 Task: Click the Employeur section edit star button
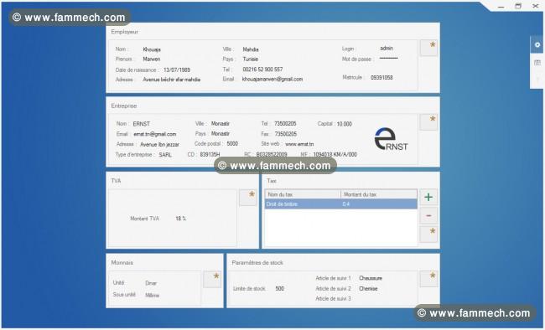pos(428,48)
